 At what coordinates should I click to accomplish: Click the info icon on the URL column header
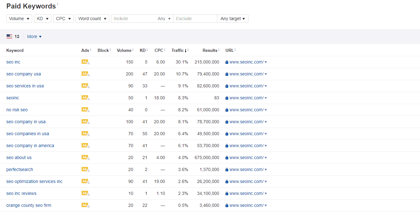(x=235, y=49)
